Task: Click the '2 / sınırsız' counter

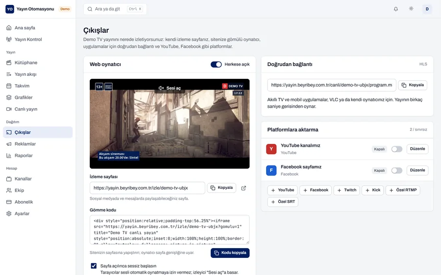Action: click(x=418, y=130)
